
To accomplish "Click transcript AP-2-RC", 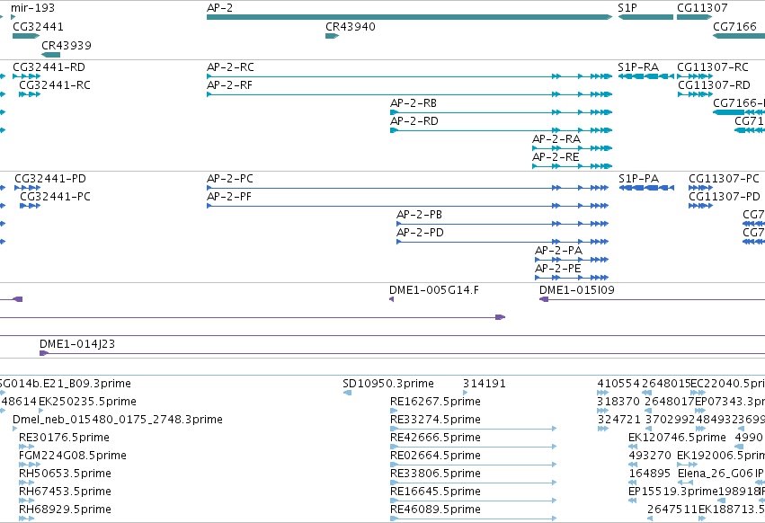I will click(x=409, y=76).
